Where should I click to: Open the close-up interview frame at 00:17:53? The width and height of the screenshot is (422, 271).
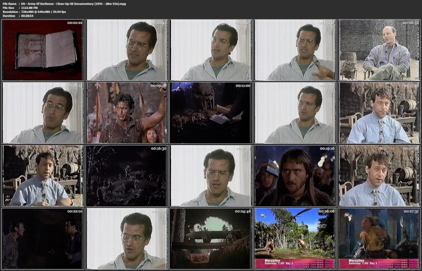[211, 176]
